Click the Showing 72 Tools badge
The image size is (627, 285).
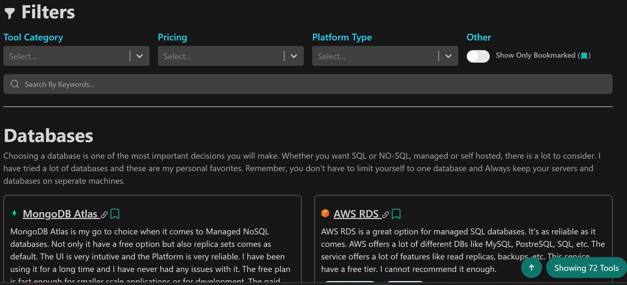point(586,268)
